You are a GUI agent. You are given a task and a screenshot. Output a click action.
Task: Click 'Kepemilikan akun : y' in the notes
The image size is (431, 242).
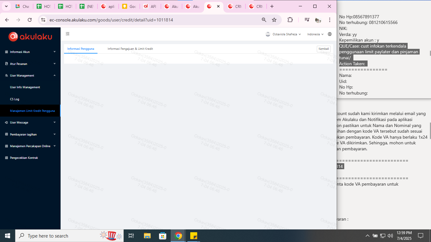[x=359, y=40]
